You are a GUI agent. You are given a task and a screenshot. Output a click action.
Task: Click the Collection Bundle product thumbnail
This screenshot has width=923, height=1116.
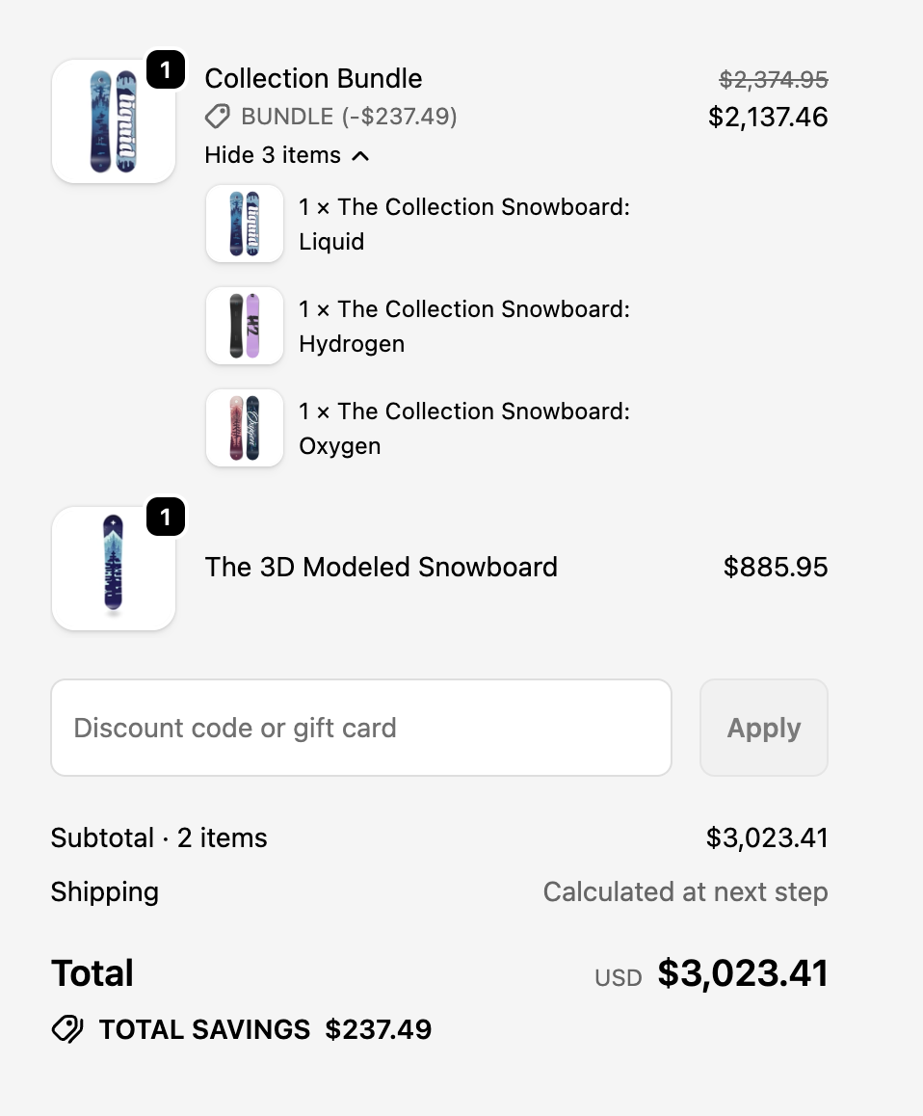(x=113, y=120)
